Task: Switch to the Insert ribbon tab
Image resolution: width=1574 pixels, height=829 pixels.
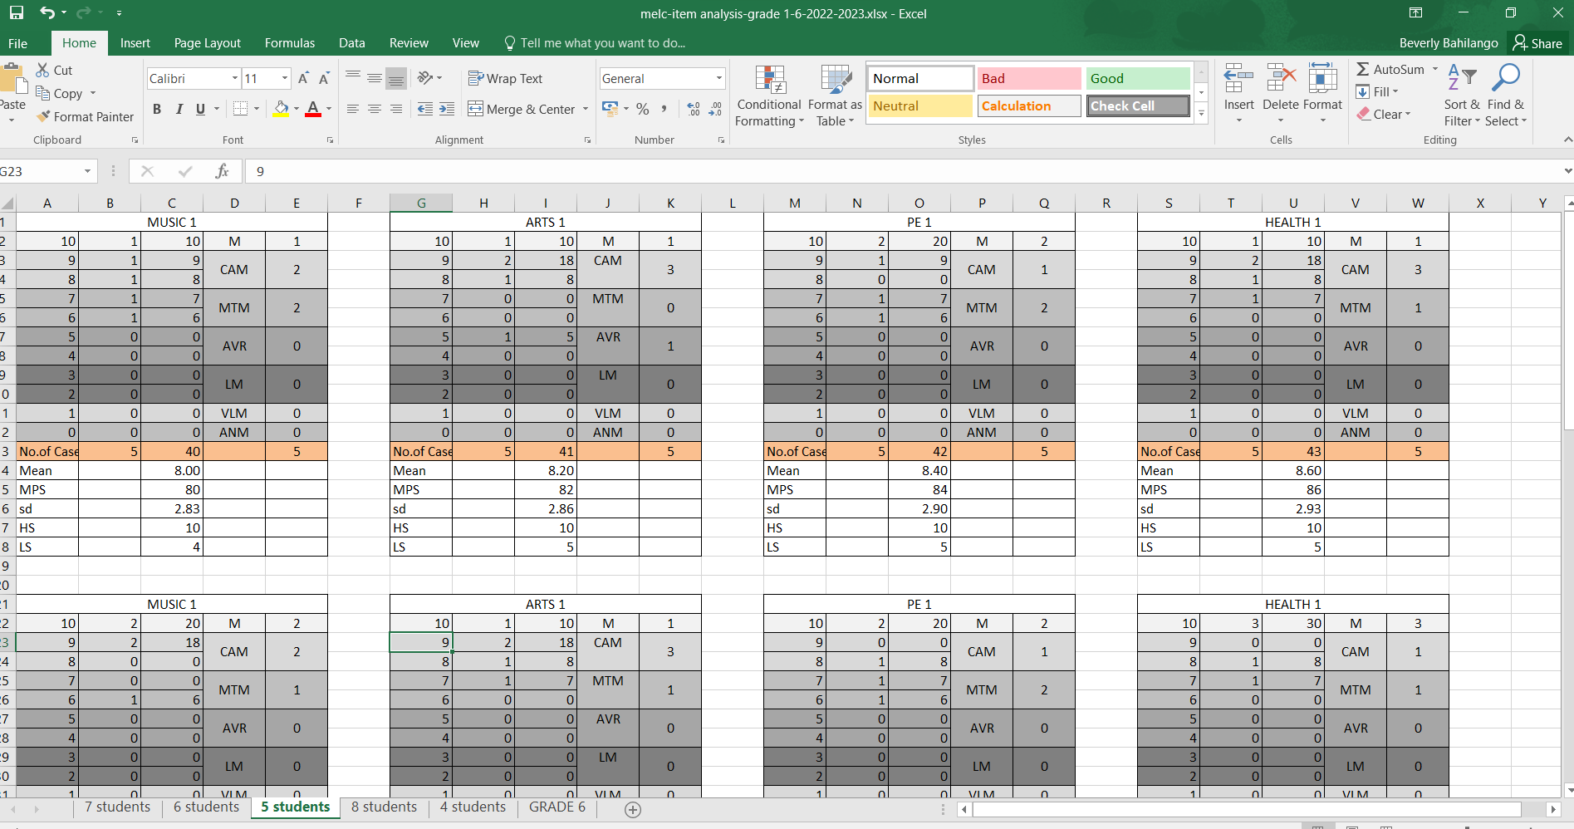Action: [135, 43]
